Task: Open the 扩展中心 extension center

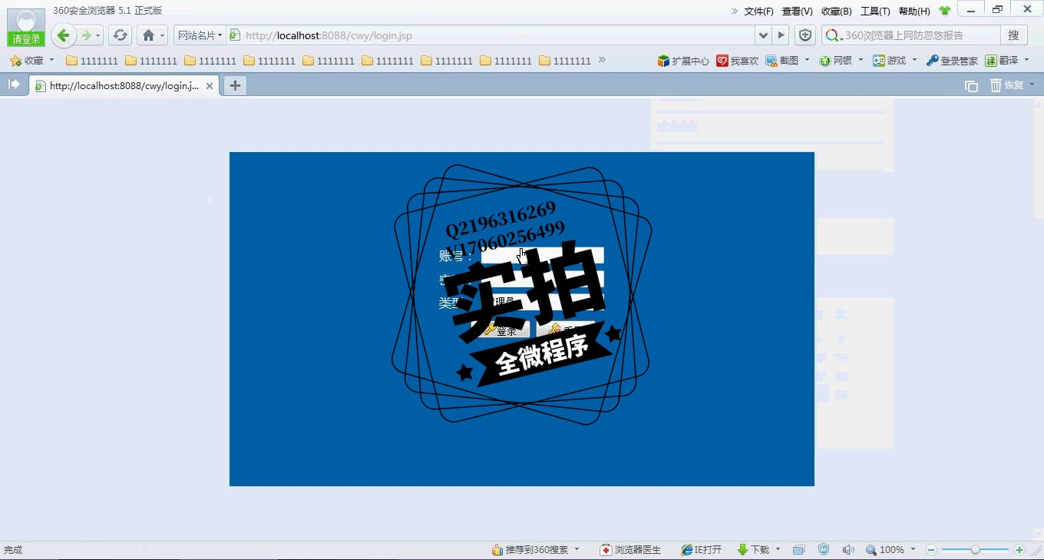Action: [x=683, y=61]
